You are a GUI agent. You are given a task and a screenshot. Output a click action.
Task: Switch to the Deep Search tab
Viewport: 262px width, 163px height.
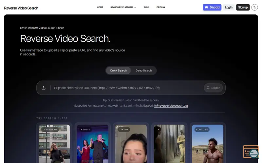pyautogui.click(x=144, y=70)
